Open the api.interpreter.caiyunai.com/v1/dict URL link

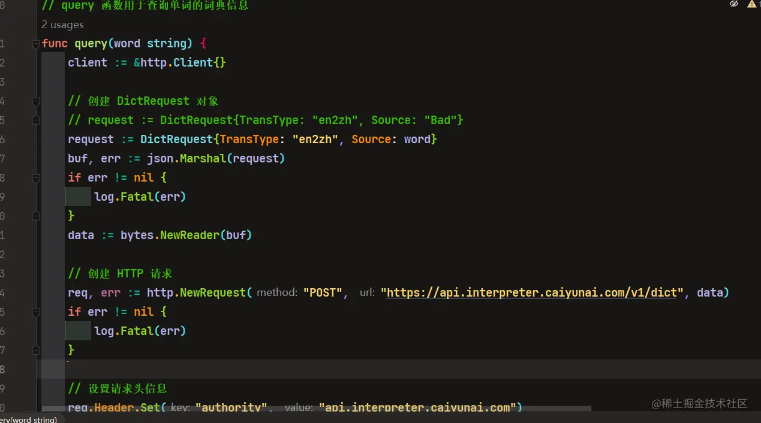click(x=533, y=292)
